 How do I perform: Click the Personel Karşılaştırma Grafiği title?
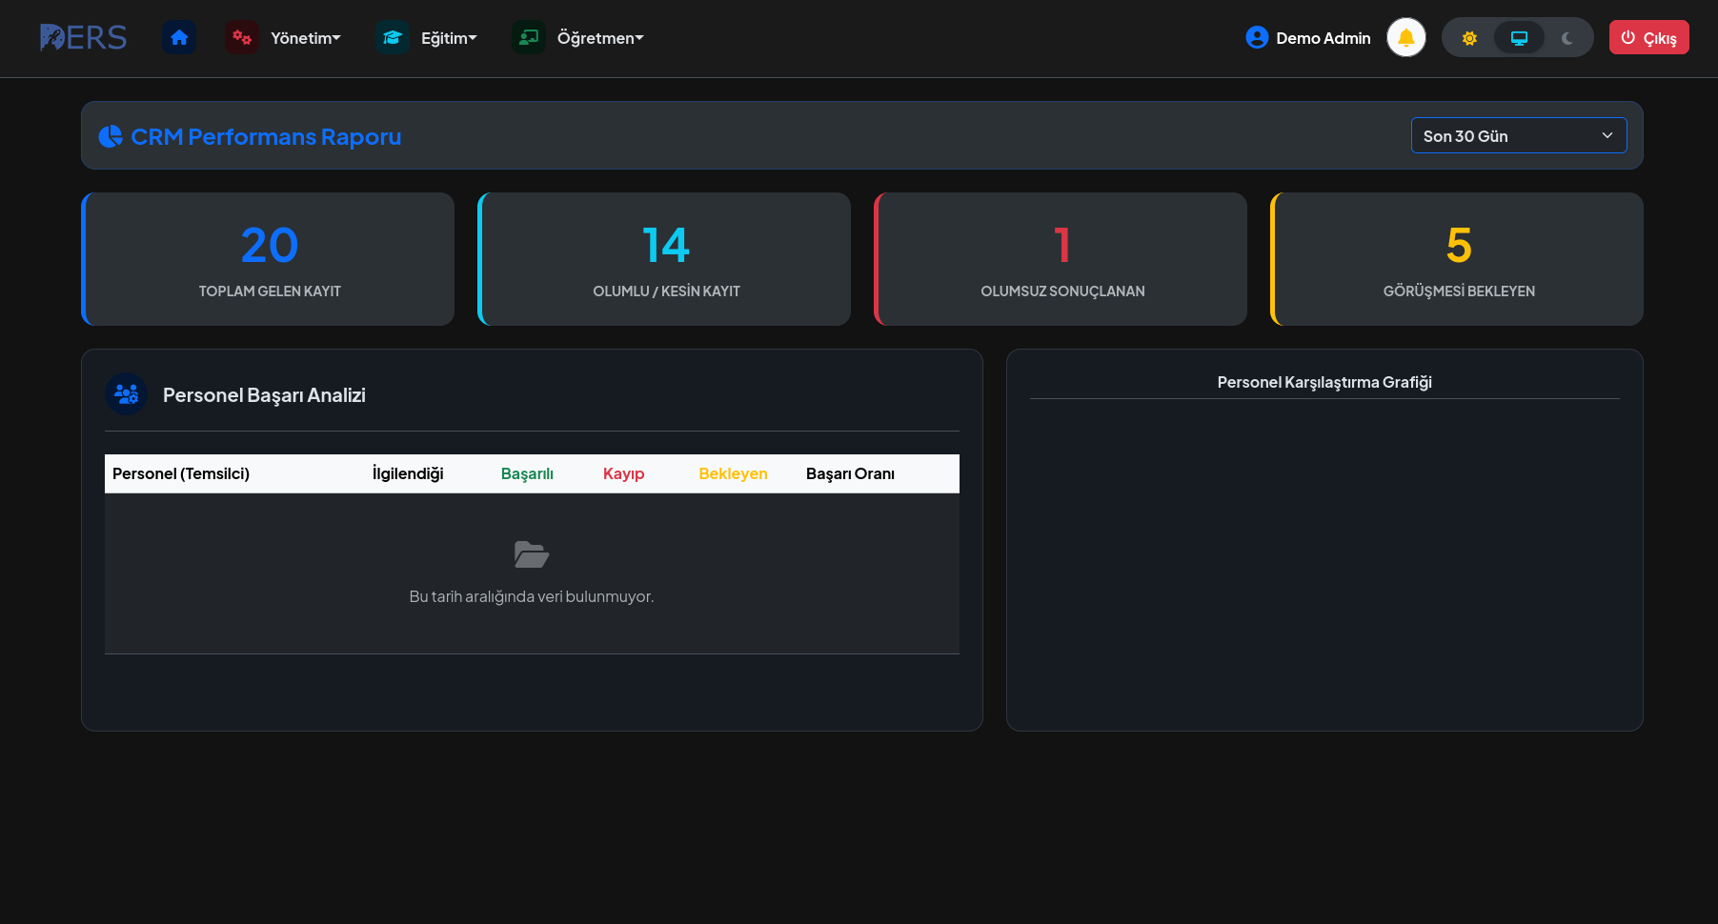1324,382
